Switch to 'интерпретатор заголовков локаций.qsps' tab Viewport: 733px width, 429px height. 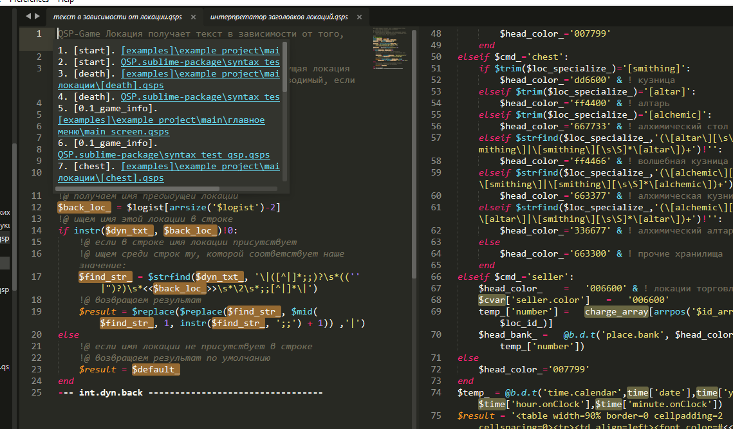click(279, 17)
